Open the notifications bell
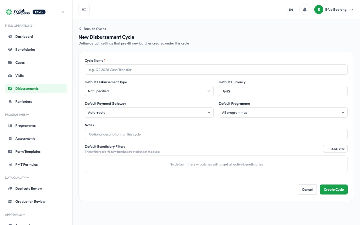 (x=305, y=9)
